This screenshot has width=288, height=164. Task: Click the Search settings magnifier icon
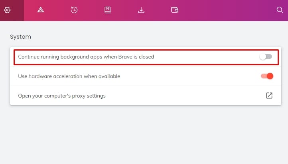coord(280,10)
